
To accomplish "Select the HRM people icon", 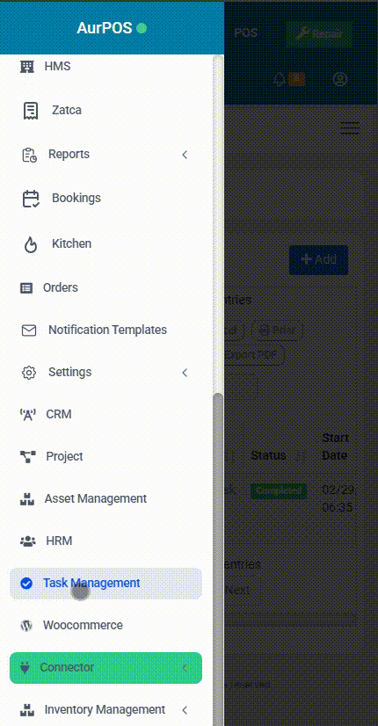I will click(x=27, y=541).
